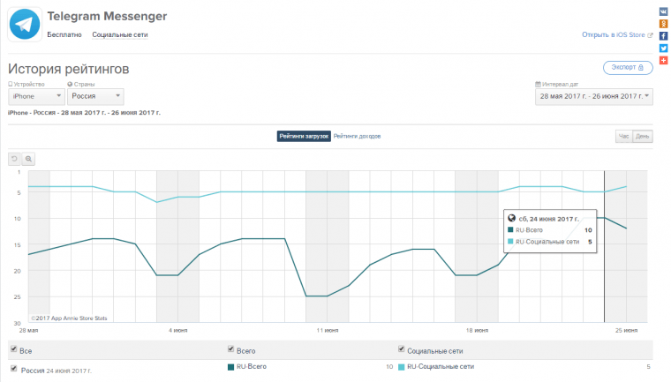The width and height of the screenshot is (671, 382).
Task: Reset chart zoom with the undo icon
Action: click(x=14, y=159)
